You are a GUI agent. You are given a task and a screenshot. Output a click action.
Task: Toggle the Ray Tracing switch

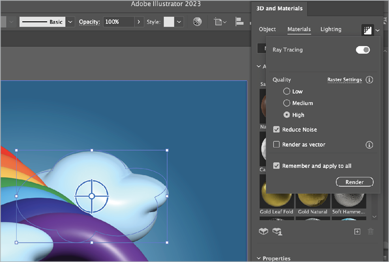(x=363, y=50)
